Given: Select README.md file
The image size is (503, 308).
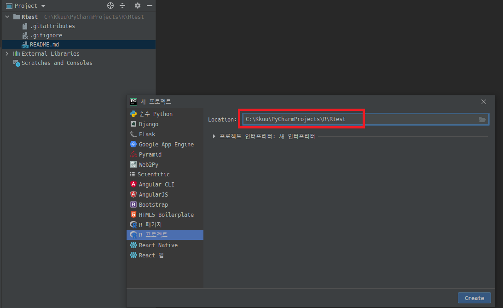Looking at the screenshot, I should (44, 45).
